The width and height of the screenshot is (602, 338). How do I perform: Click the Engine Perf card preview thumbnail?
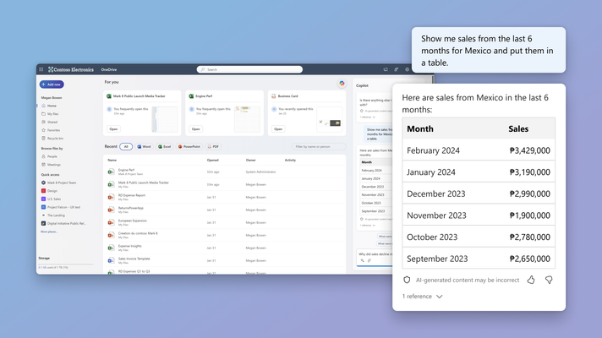tap(247, 119)
